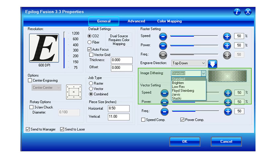Screen dimensions: 275x156
Task: Enable the Center-Engraving checkbox
Action: (x=30, y=80)
